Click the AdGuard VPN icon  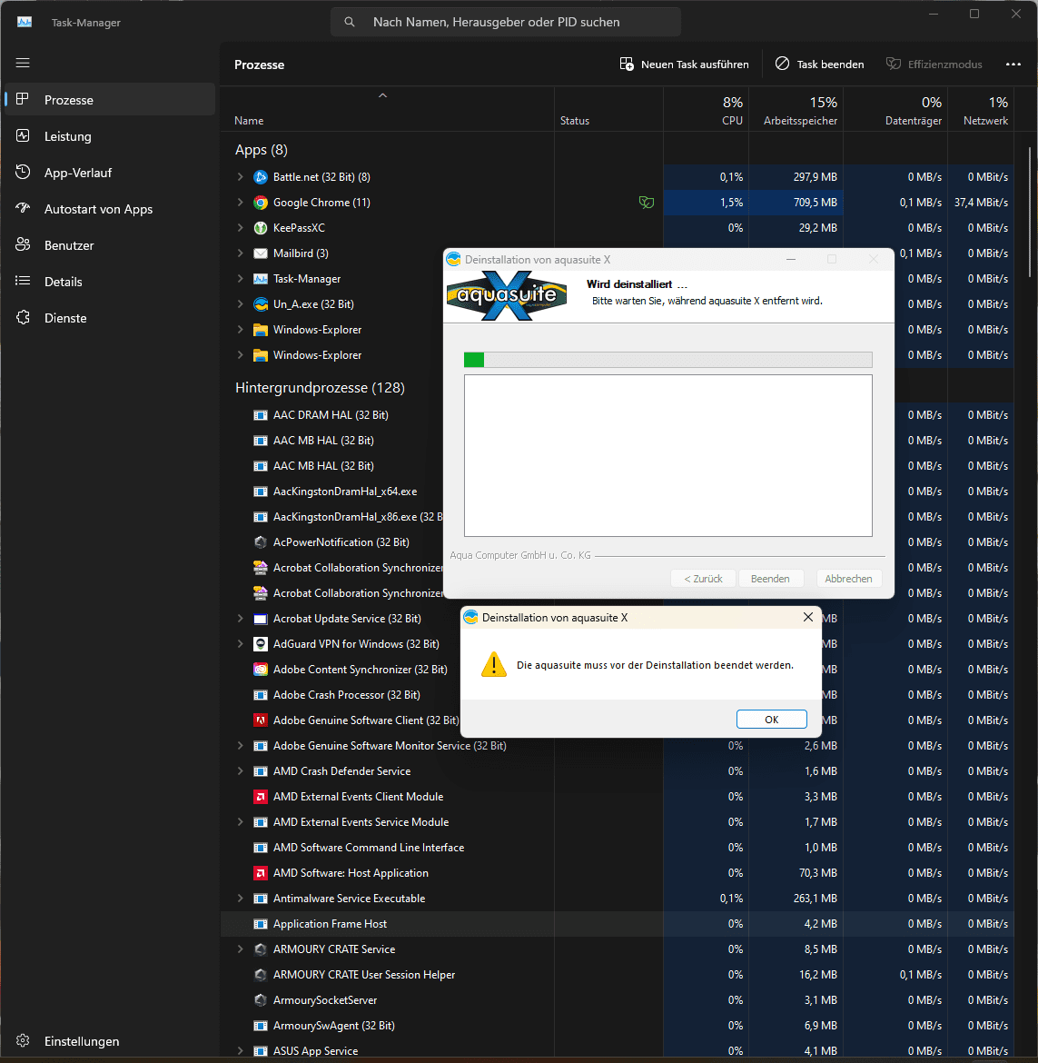point(260,643)
